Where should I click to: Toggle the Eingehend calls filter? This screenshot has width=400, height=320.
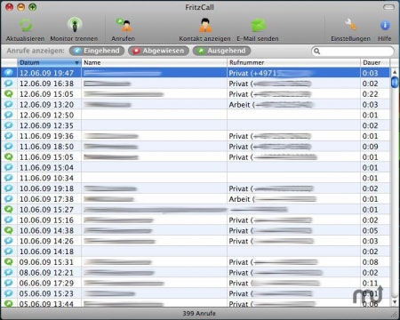click(x=97, y=51)
